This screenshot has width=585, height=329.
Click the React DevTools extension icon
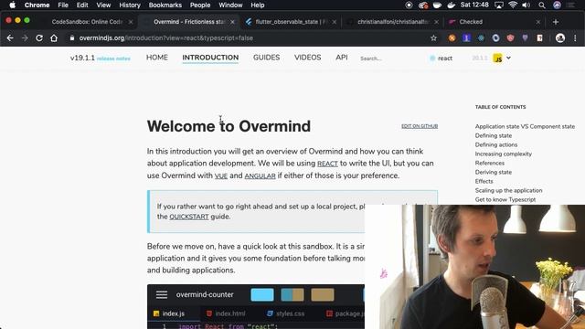coord(481,38)
